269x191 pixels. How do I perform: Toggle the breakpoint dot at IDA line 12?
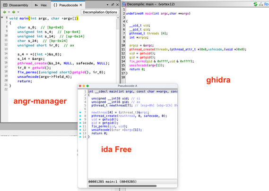(80, 130)
